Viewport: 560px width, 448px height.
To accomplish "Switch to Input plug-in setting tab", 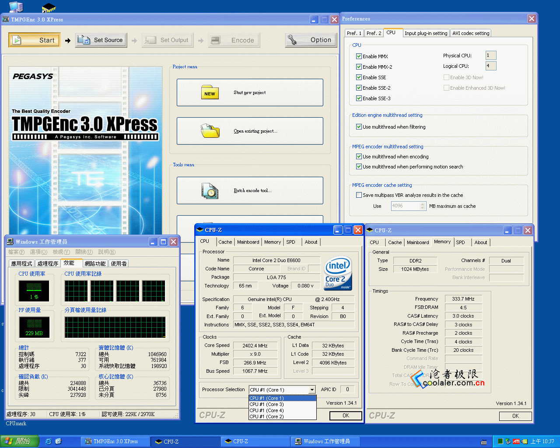I will coord(426,33).
